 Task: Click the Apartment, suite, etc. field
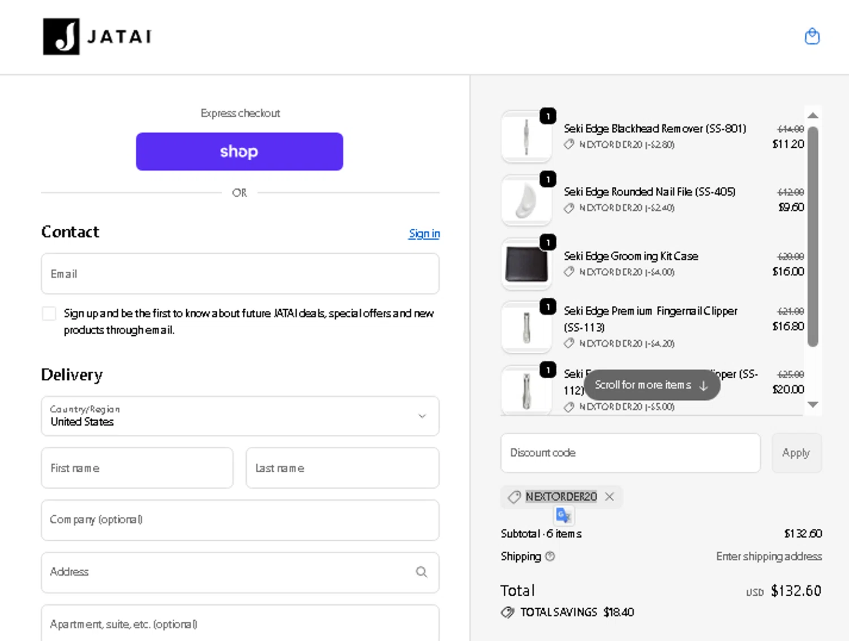240,623
